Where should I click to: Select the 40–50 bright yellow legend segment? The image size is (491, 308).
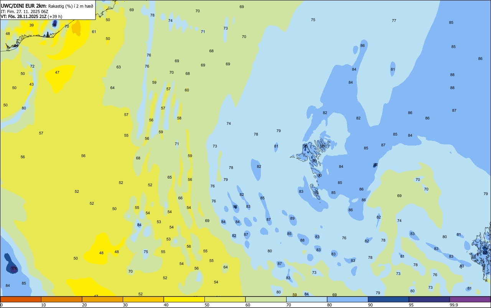(184, 299)
